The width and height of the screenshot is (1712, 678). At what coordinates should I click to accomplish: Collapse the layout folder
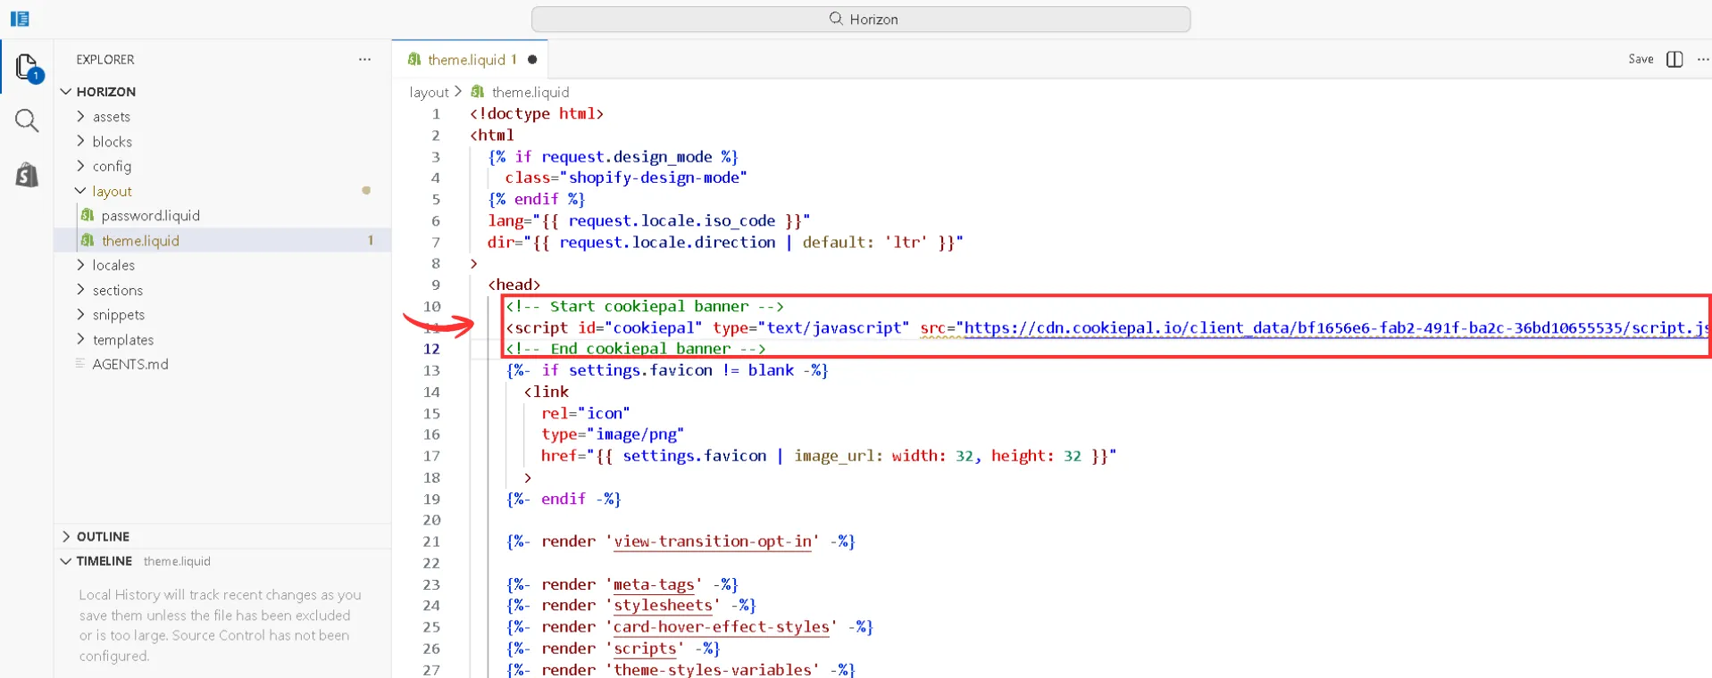pos(81,191)
